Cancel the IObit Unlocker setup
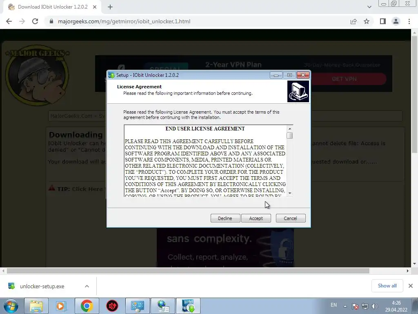 pos(291,218)
